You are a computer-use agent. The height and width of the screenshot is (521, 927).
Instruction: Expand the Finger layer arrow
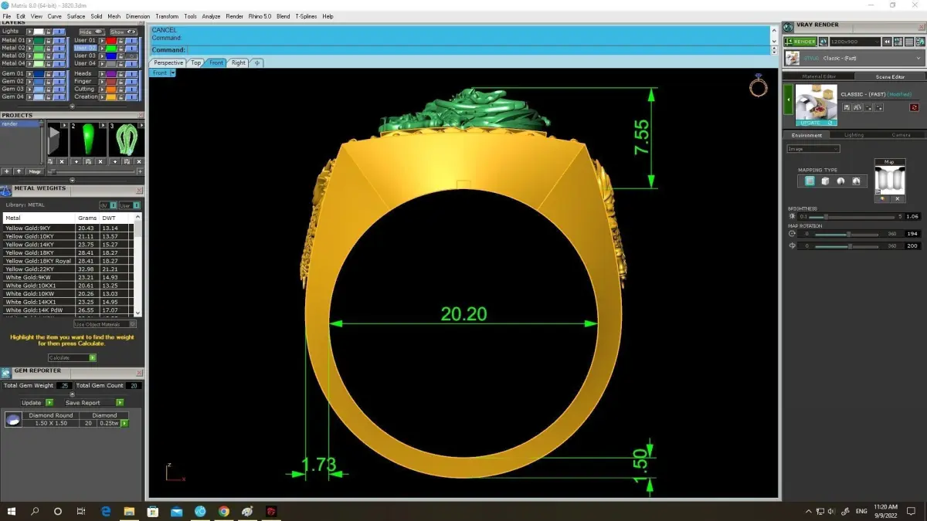(102, 82)
